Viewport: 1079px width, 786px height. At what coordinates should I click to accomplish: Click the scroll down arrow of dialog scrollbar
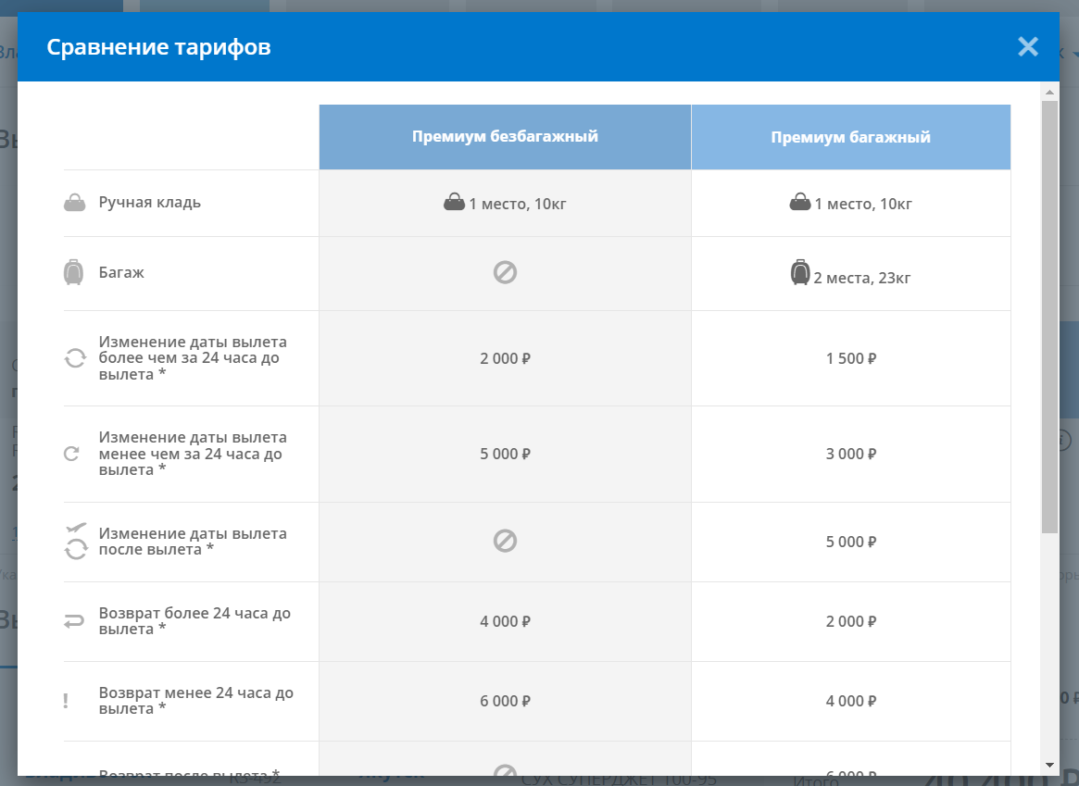tap(1049, 765)
